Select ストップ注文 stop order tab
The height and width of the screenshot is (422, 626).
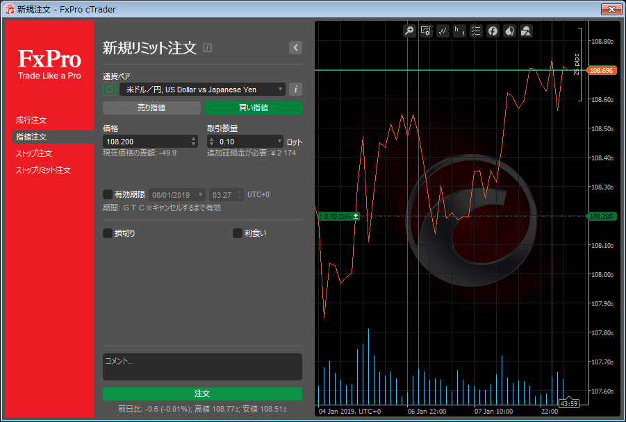click(x=34, y=153)
